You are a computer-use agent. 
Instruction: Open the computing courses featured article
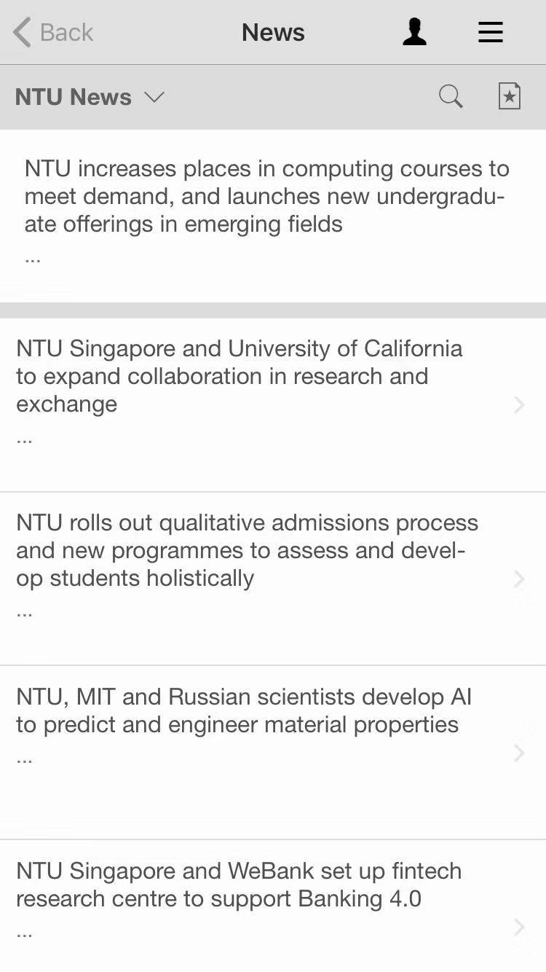pos(266,196)
